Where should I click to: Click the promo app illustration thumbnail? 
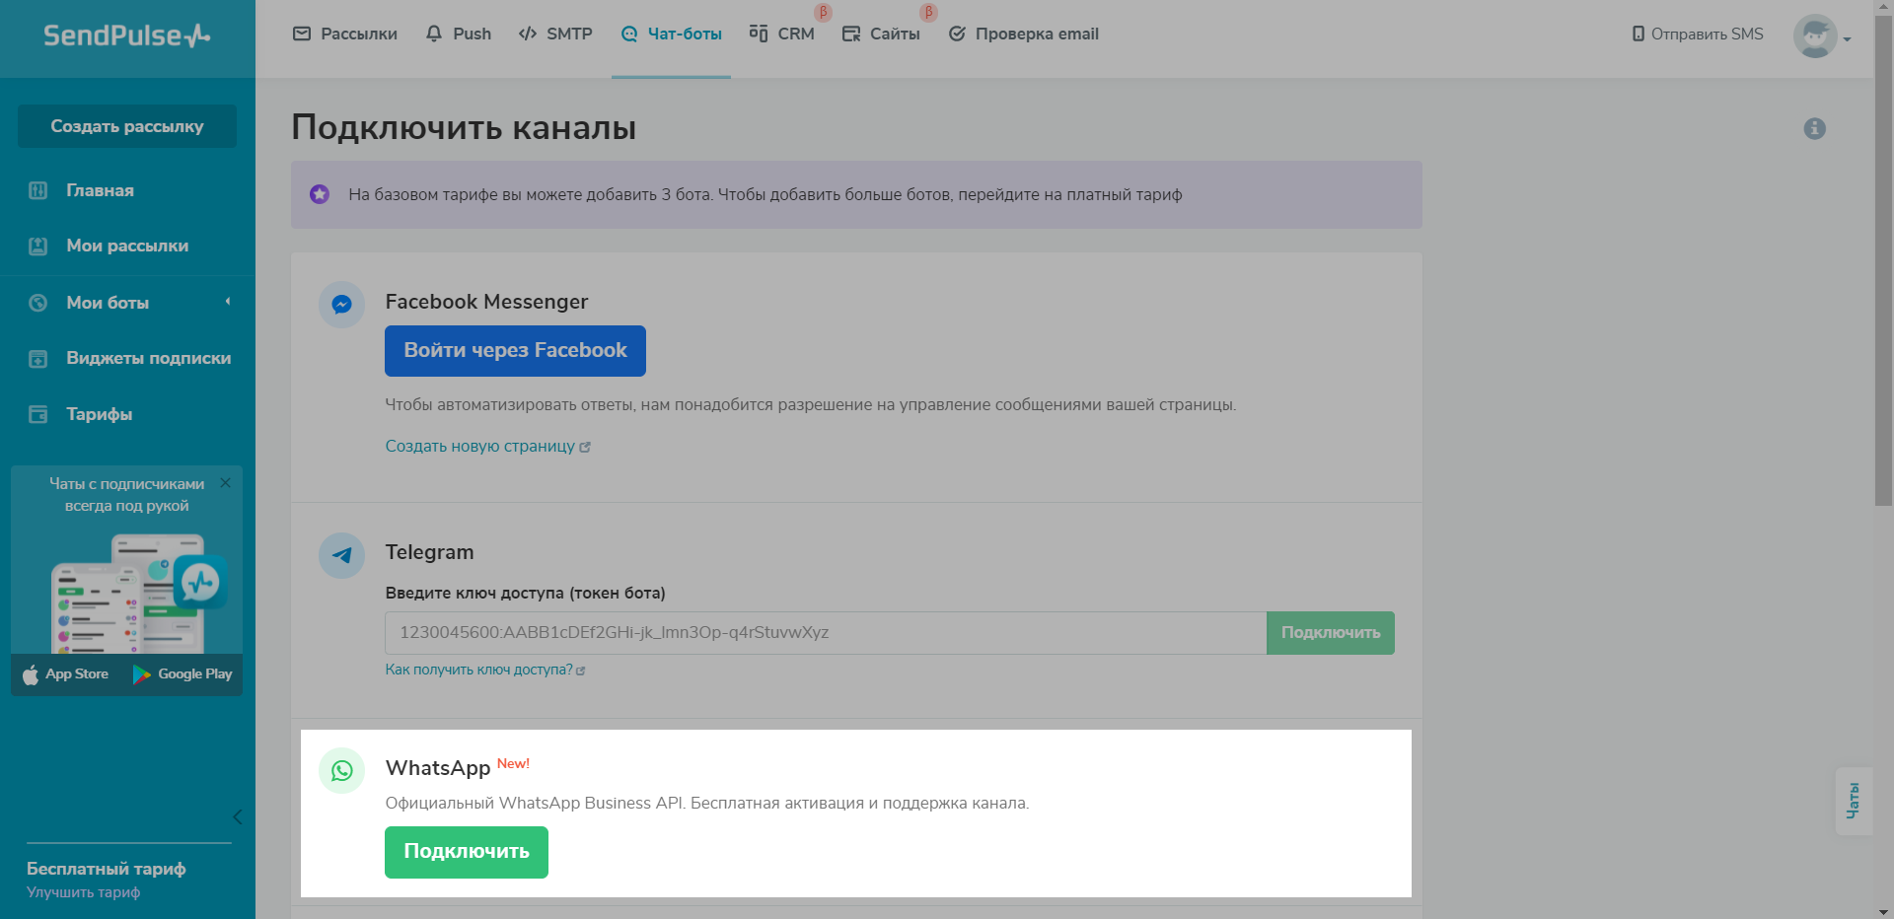140,594
